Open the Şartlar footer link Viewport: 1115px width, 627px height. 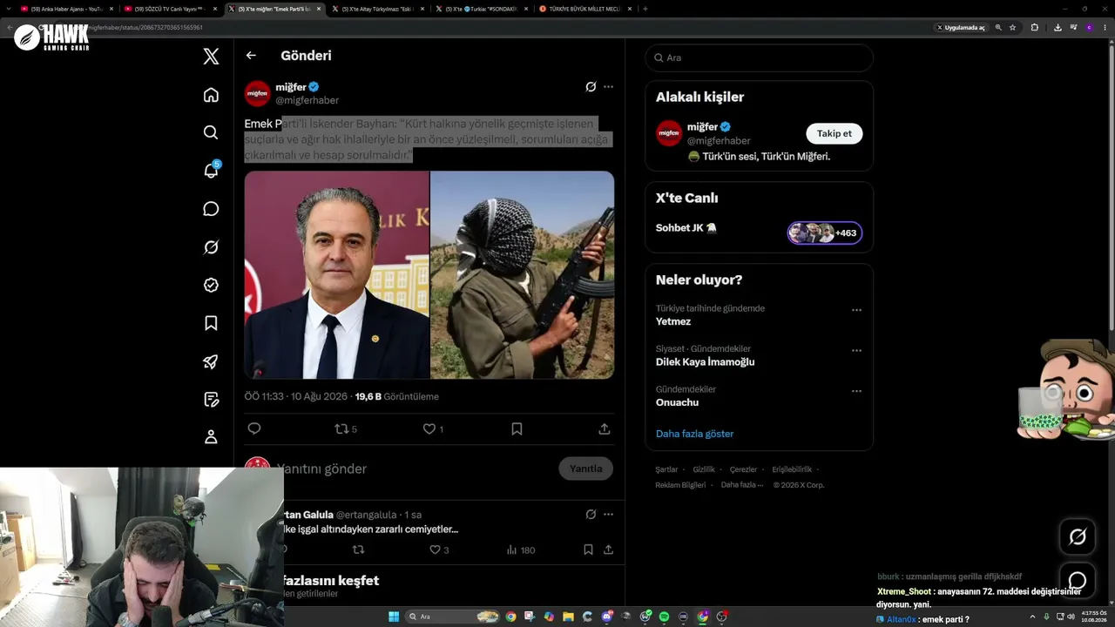click(x=666, y=469)
